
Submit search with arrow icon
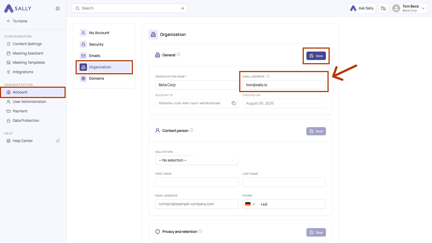pos(183,8)
